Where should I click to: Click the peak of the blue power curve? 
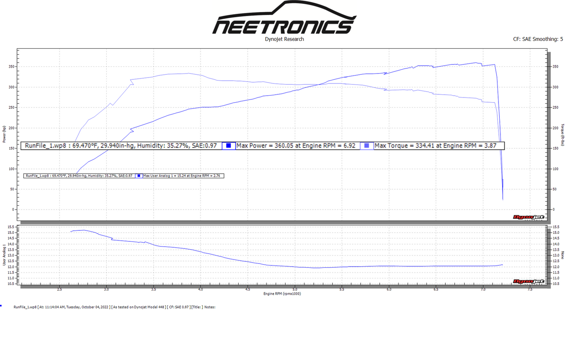pyautogui.click(x=476, y=62)
